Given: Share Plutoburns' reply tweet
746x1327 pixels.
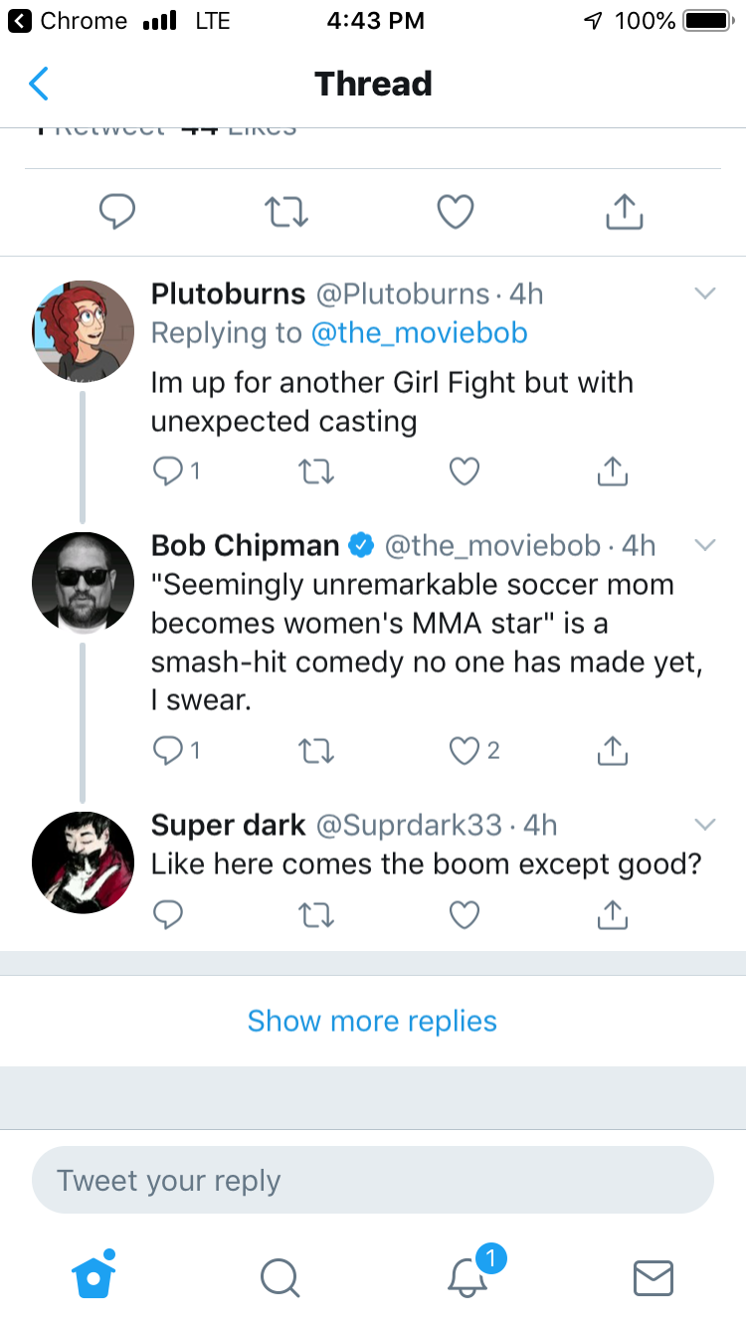Looking at the screenshot, I should point(614,472).
